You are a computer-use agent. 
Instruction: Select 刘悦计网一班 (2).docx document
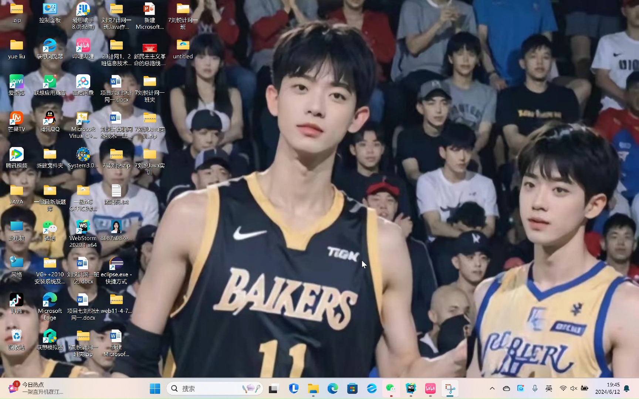(83, 270)
